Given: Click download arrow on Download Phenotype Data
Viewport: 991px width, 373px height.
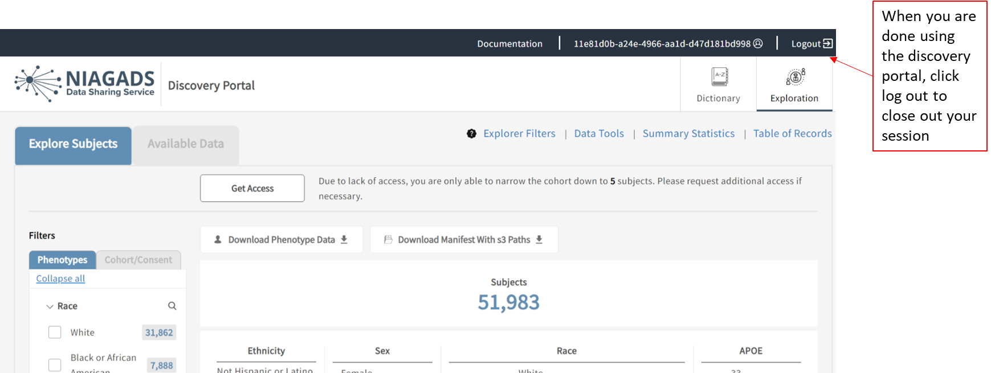Looking at the screenshot, I should (x=344, y=240).
